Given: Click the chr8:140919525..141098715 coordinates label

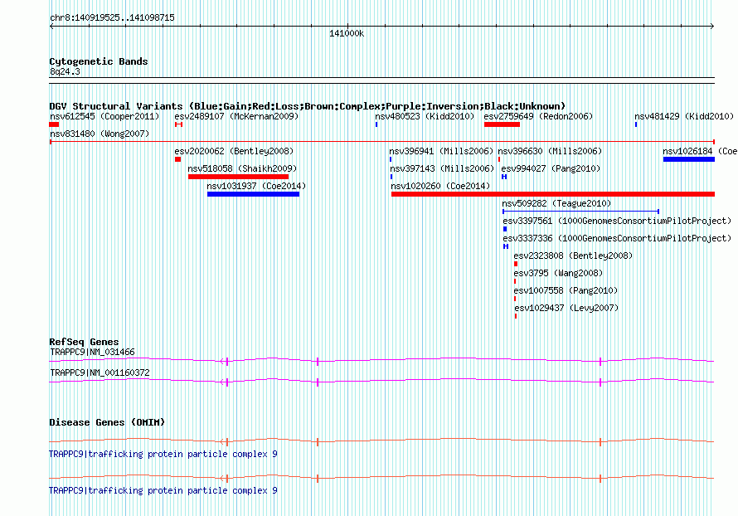Looking at the screenshot, I should (112, 18).
